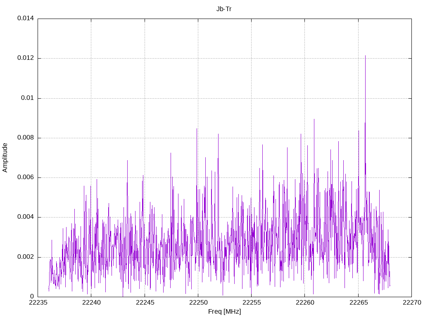Click the tallest spectrum peak above 0.012
This screenshot has width=423, height=317.
tap(365, 57)
